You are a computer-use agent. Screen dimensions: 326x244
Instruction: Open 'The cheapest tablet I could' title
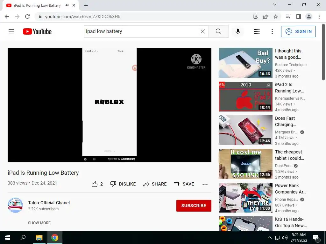click(289, 155)
